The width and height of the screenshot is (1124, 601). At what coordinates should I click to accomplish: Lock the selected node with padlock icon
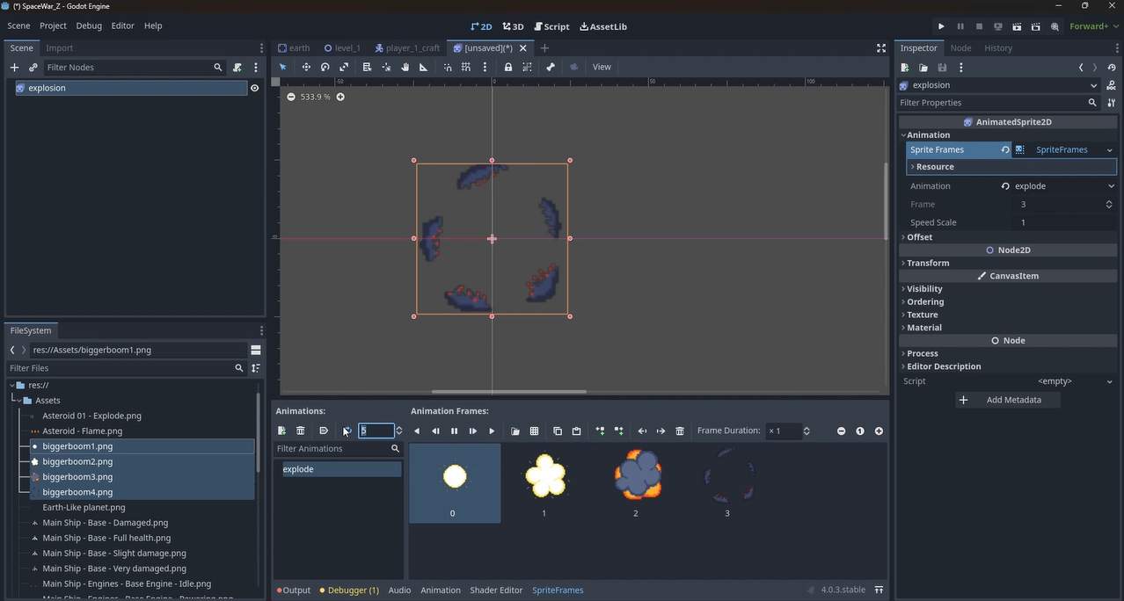(x=508, y=67)
